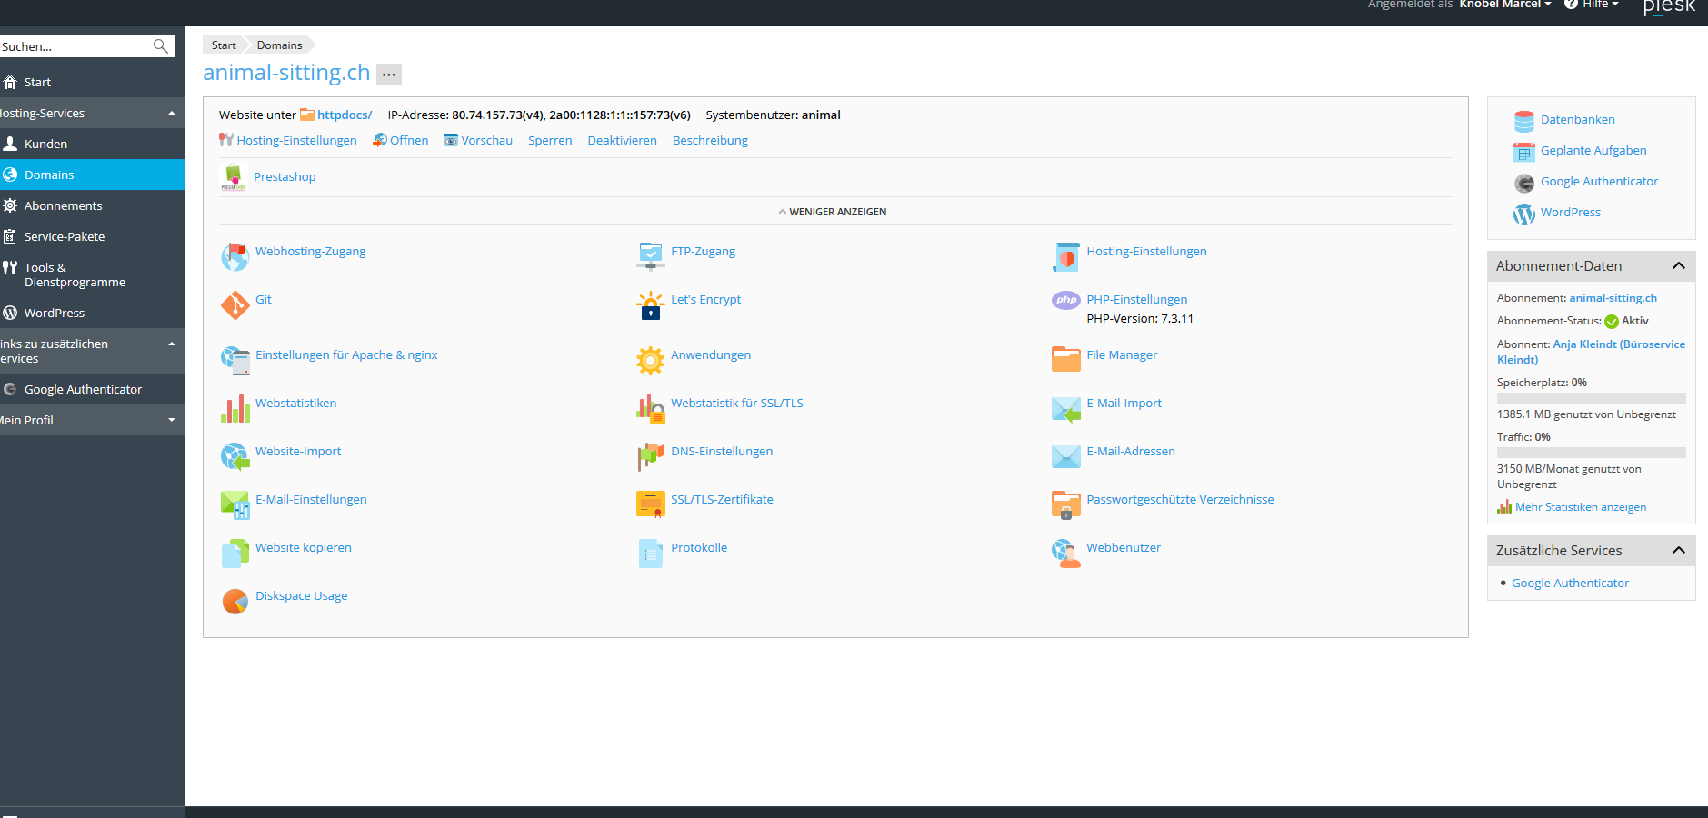Viewport: 1708px width, 818px height.
Task: Click the Start breadcrumb
Action: 224,45
